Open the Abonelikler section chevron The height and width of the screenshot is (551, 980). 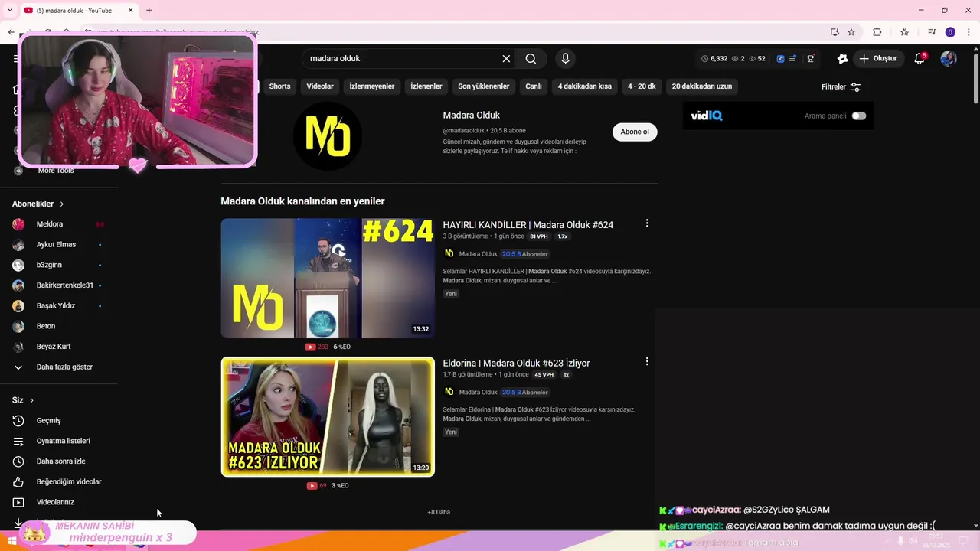(62, 204)
